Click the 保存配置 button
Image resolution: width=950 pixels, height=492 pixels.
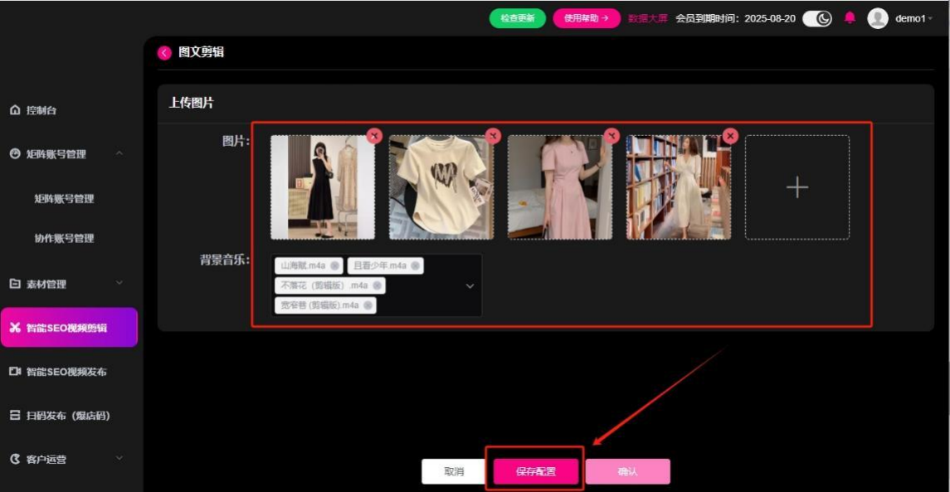pyautogui.click(x=535, y=471)
